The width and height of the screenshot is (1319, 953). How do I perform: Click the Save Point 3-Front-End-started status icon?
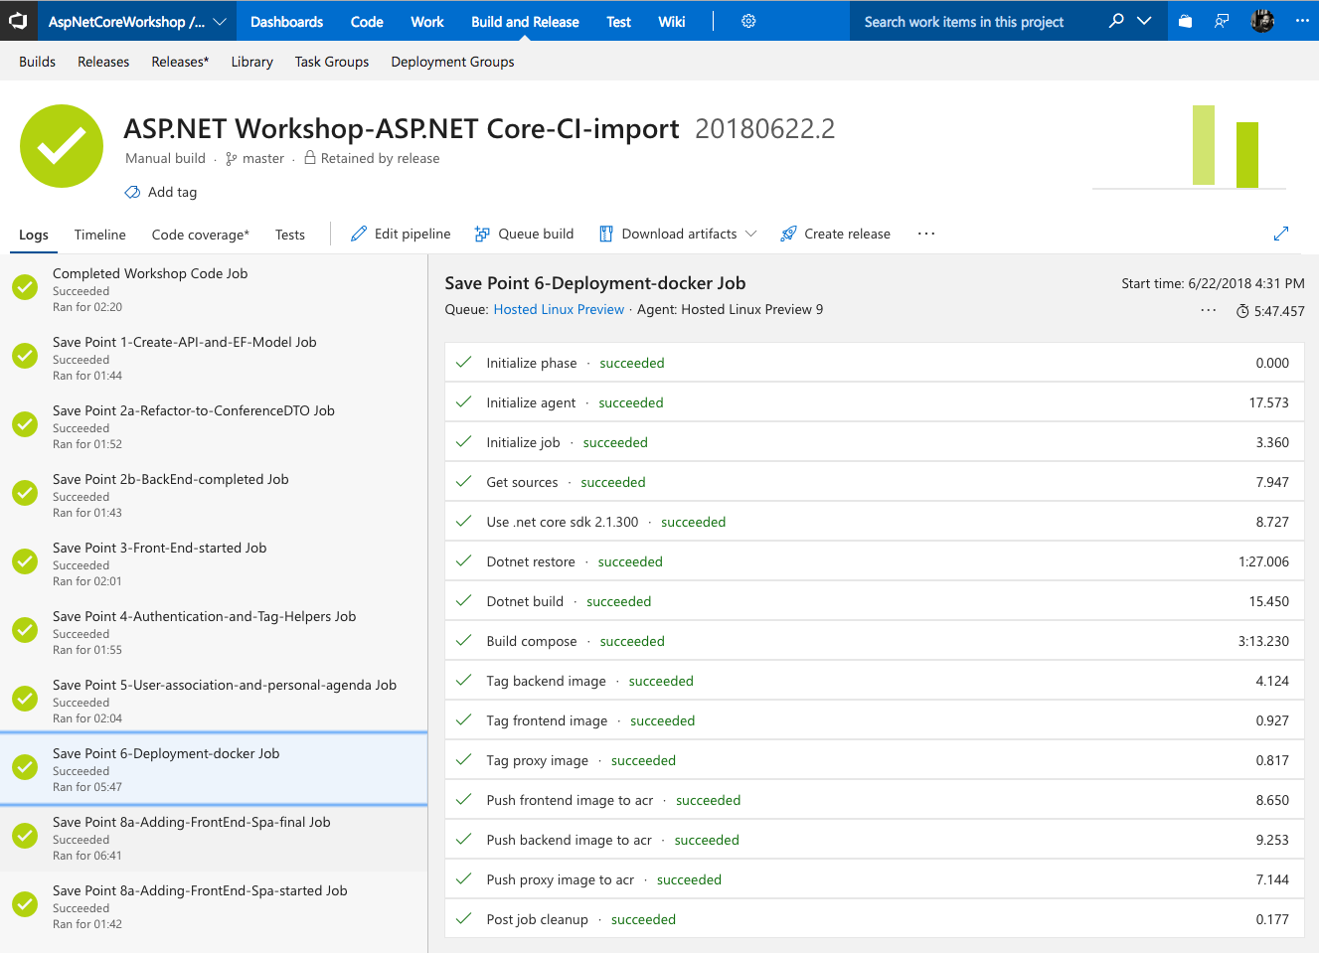25,561
